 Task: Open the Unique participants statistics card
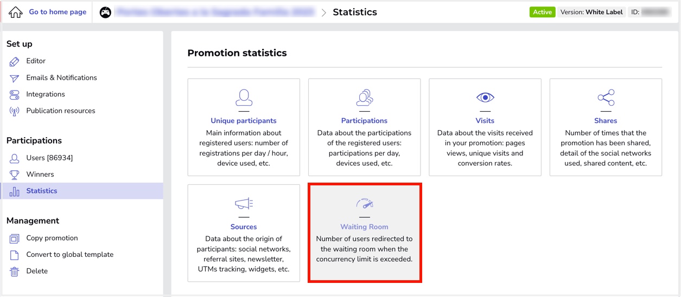244,127
